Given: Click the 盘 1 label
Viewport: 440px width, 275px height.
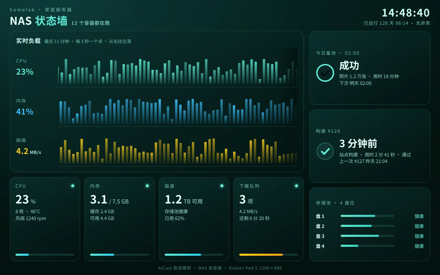Looking at the screenshot, I should click(x=320, y=216).
